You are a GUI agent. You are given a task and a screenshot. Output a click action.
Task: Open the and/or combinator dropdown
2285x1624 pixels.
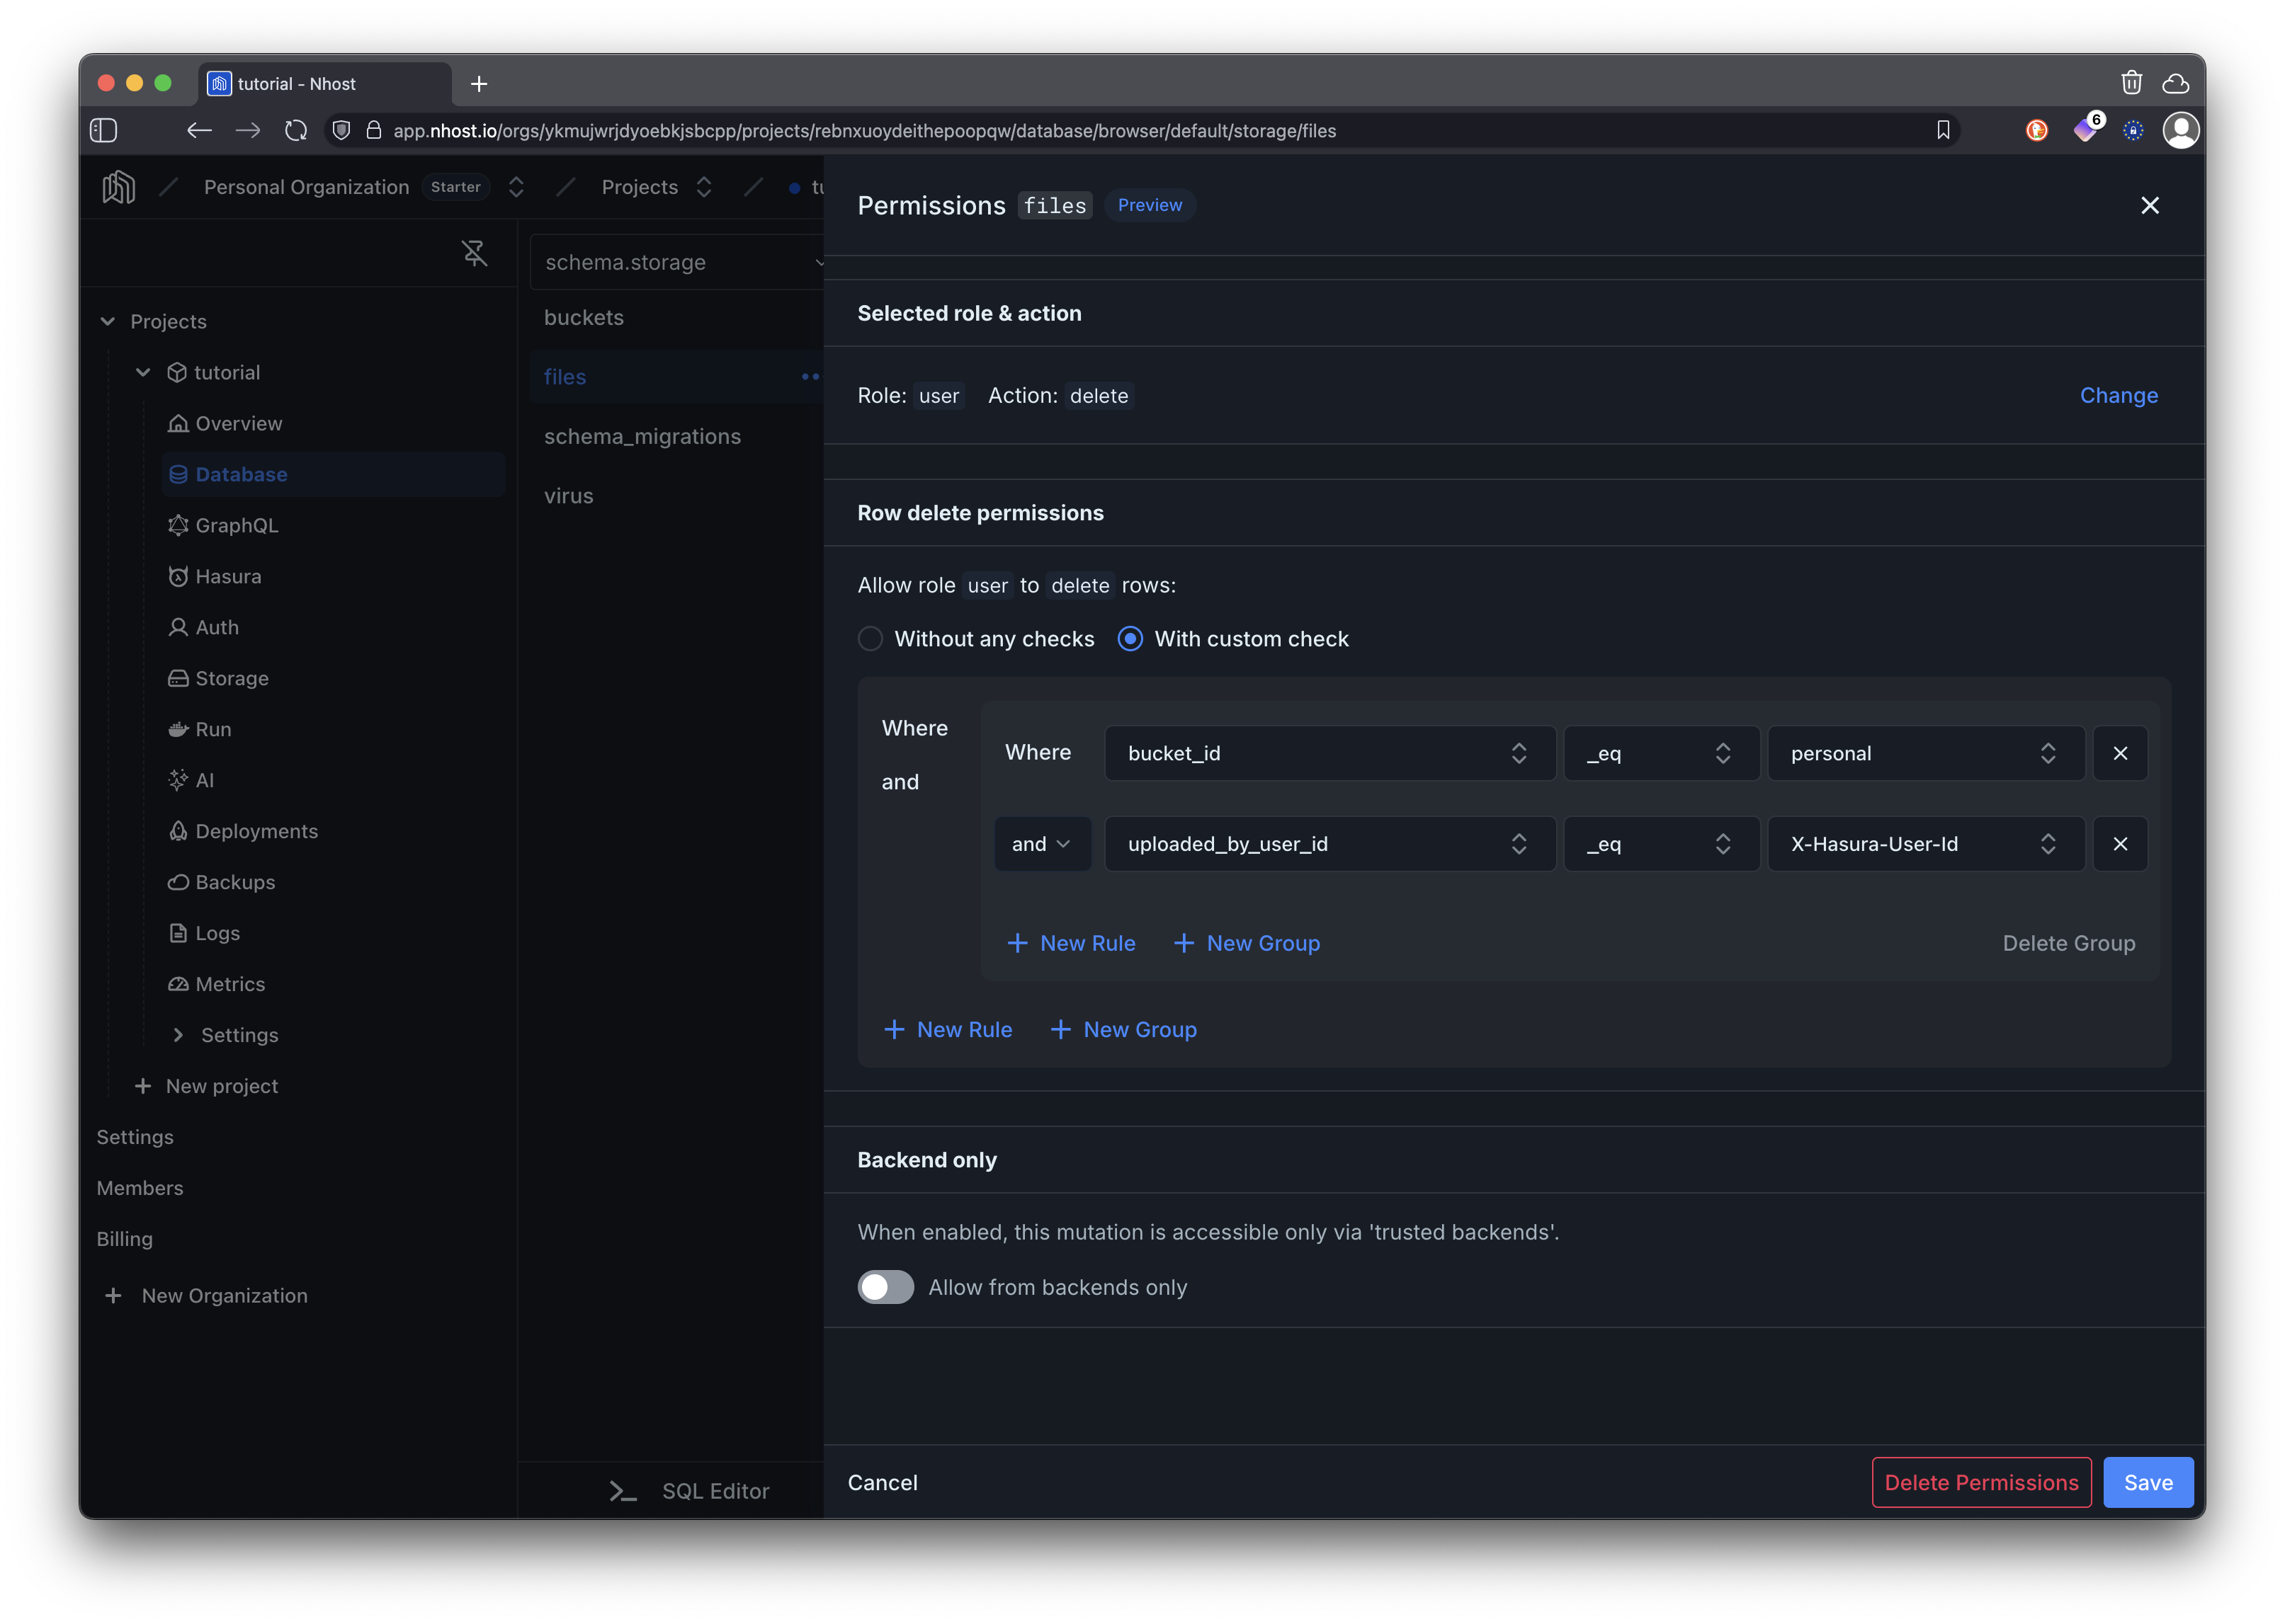pyautogui.click(x=1041, y=843)
